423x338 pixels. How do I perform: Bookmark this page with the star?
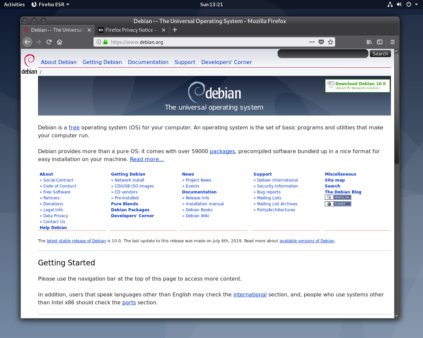click(330, 42)
